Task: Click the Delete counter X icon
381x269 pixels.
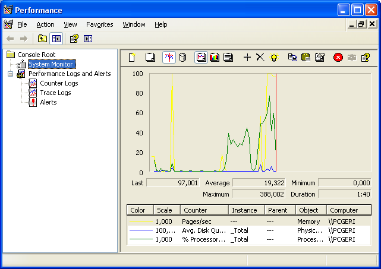Action: (x=260, y=58)
